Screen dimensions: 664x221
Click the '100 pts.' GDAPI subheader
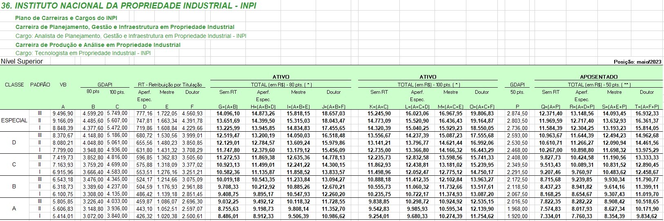point(117,92)
